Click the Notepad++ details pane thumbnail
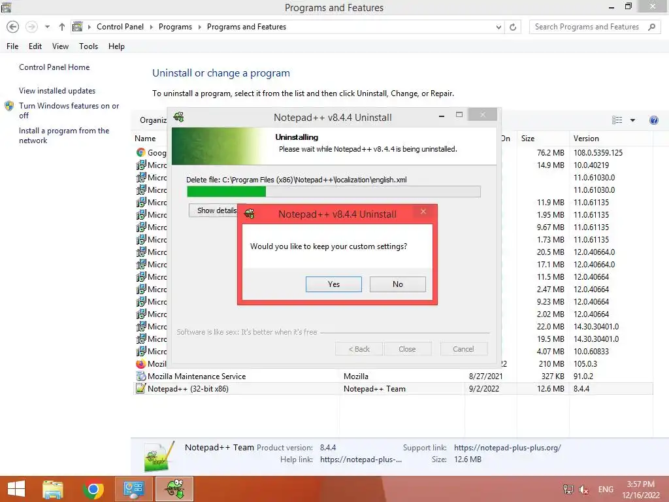The width and height of the screenshot is (669, 502). click(159, 457)
